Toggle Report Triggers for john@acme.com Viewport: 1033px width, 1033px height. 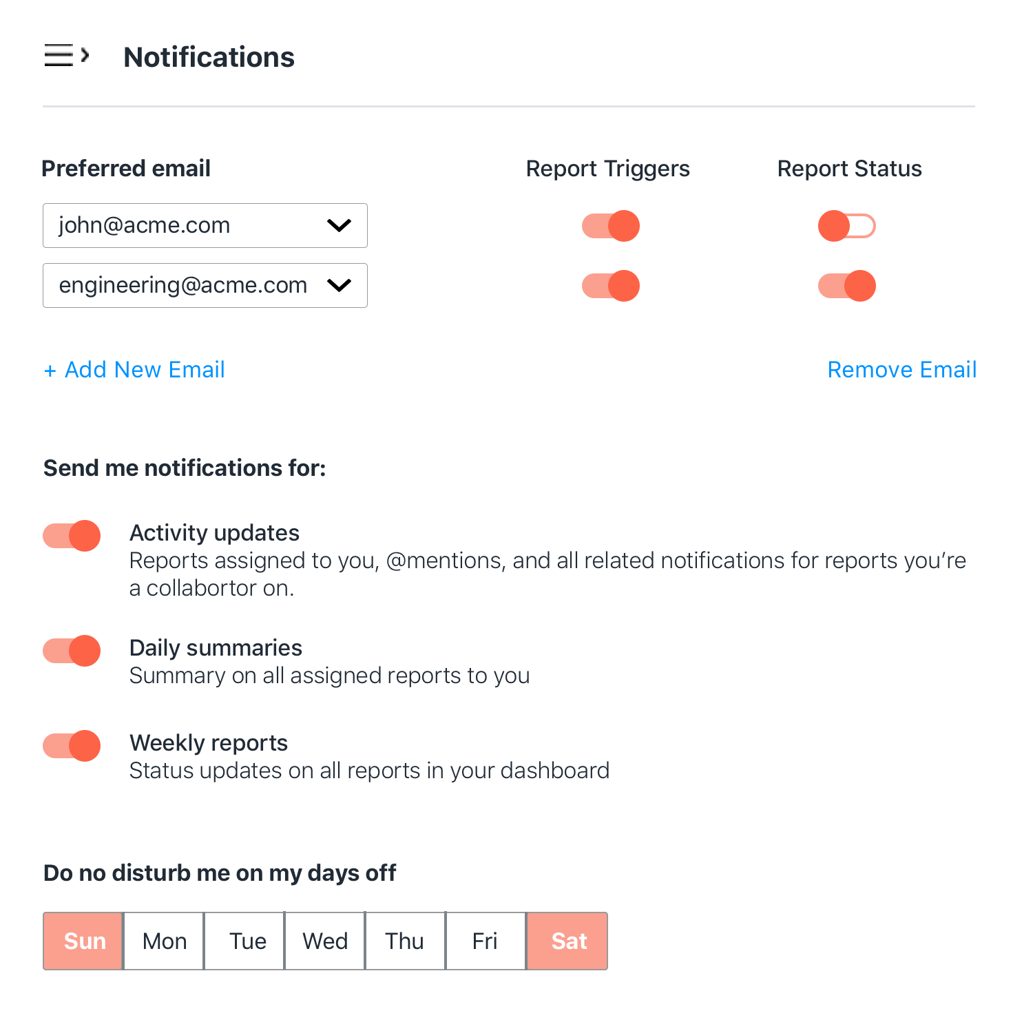pos(611,226)
